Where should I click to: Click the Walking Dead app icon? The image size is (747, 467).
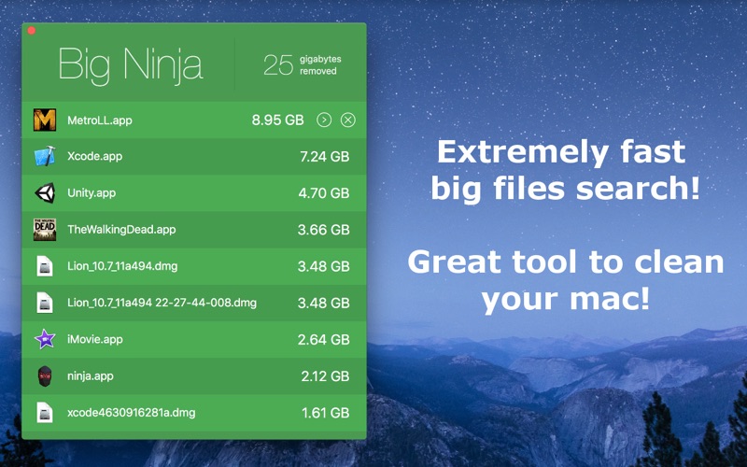(x=45, y=229)
